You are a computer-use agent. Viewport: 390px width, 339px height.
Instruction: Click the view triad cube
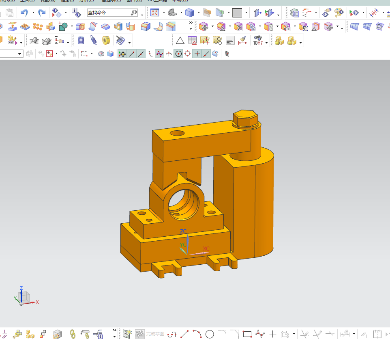pyautogui.click(x=24, y=298)
